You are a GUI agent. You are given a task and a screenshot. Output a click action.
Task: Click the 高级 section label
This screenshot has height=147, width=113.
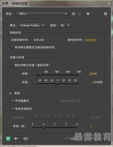[17, 93]
